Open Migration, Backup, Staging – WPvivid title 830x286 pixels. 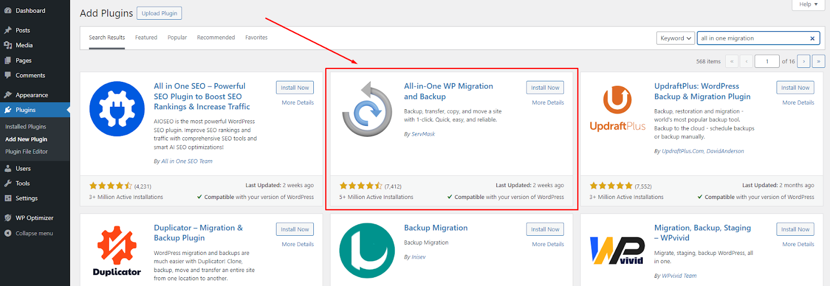702,233
